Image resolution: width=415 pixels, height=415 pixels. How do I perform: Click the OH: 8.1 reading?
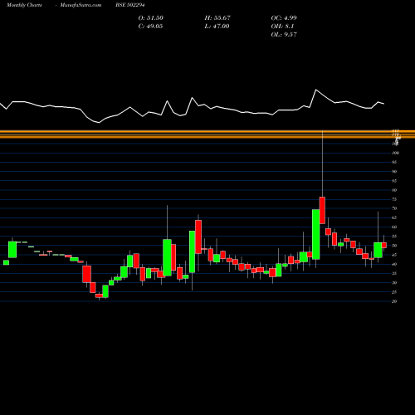[x=282, y=27]
